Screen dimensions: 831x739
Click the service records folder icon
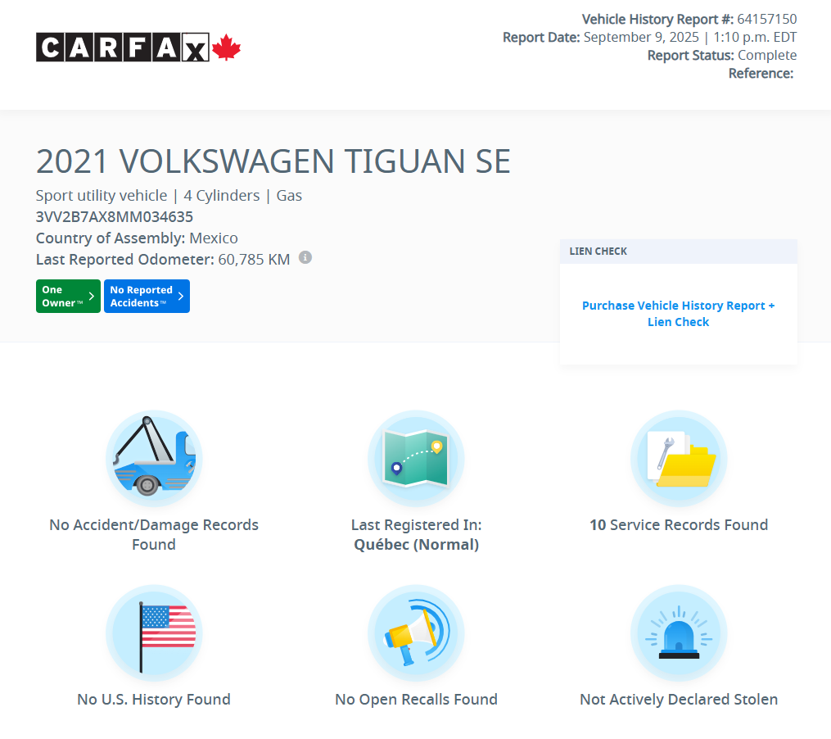679,459
